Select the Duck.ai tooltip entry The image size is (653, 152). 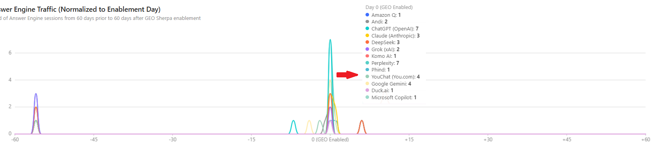coord(379,90)
